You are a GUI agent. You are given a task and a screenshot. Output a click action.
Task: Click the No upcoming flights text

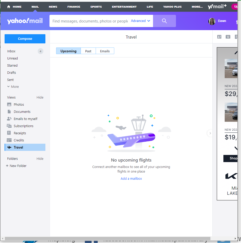pos(131,160)
